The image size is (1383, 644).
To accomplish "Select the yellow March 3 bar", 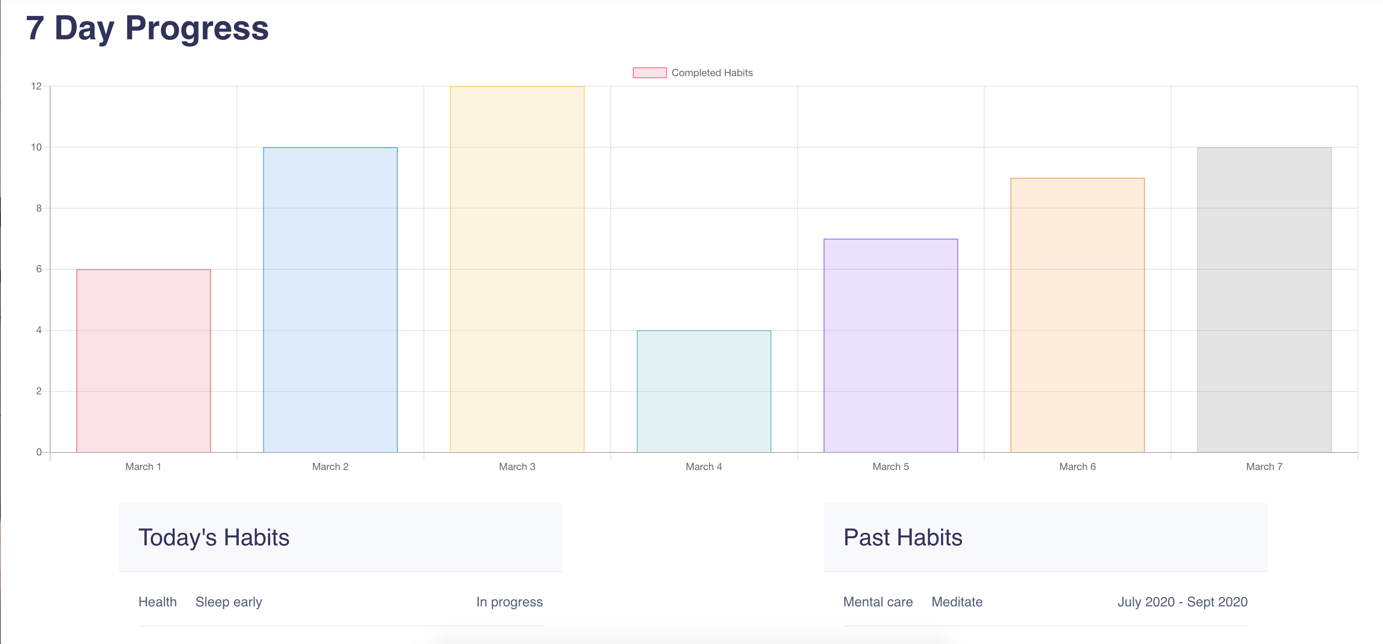I will pos(517,269).
